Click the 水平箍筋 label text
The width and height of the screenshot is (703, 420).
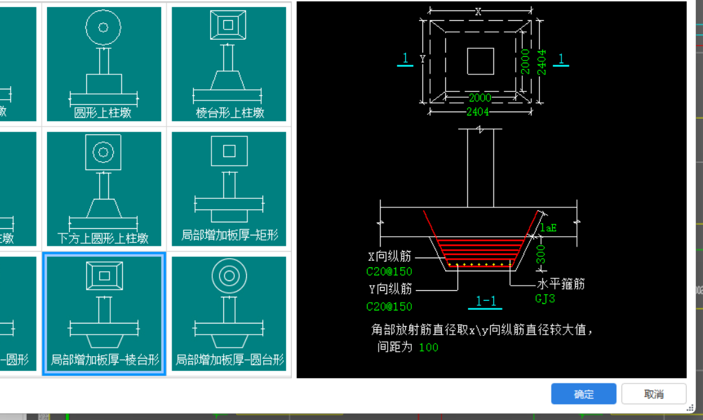(x=561, y=284)
